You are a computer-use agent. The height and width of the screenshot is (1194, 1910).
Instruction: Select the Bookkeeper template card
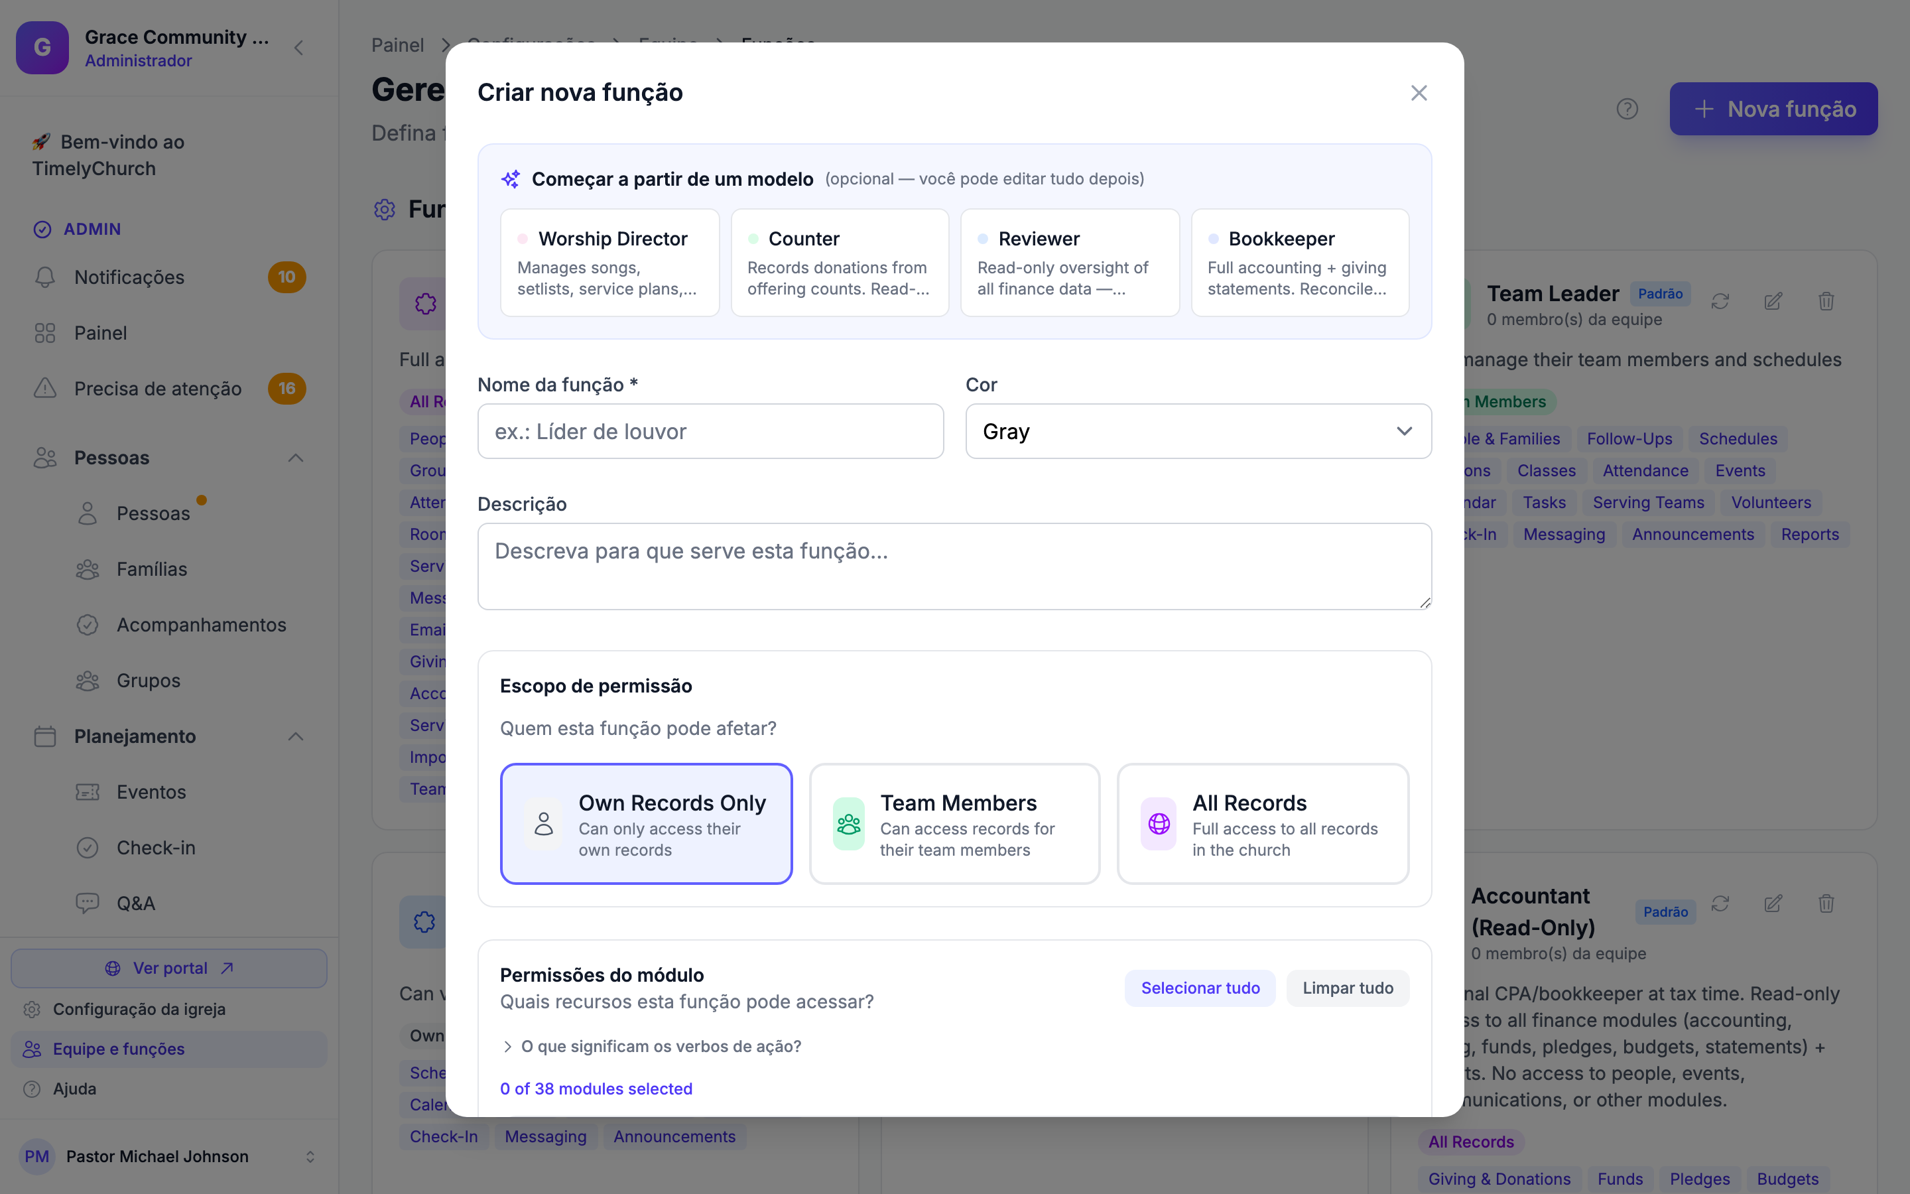tap(1300, 262)
